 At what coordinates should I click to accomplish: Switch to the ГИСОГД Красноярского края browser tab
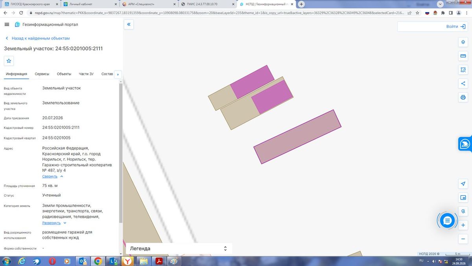click(x=30, y=4)
